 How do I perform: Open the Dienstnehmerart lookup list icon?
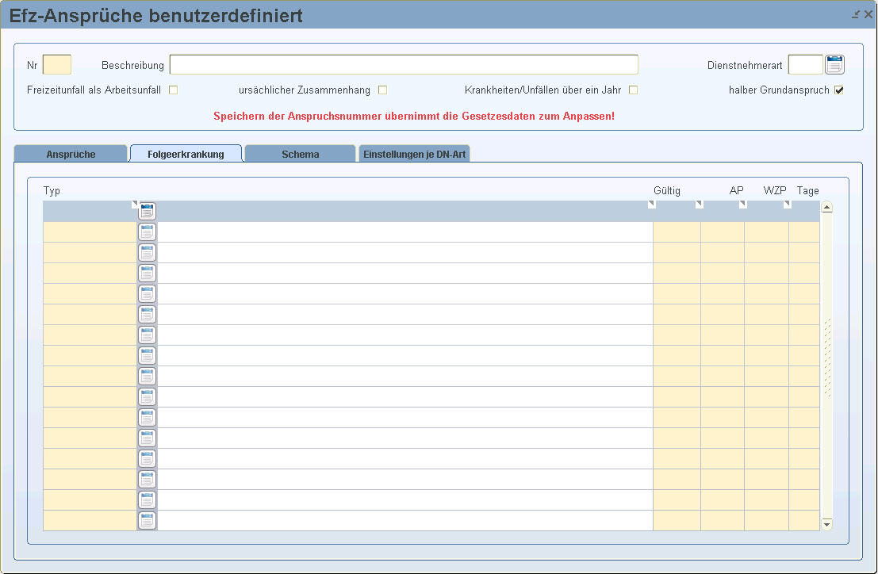tap(834, 64)
